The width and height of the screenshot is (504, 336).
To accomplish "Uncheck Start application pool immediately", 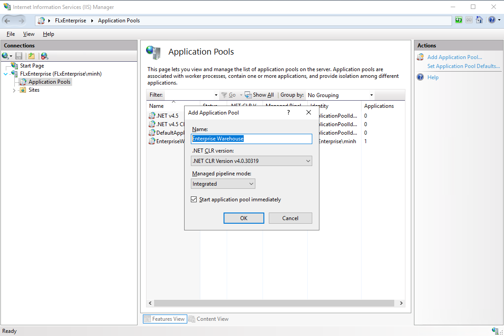I will 194,199.
